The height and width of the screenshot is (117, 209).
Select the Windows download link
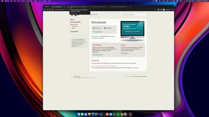pyautogui.click(x=109, y=28)
